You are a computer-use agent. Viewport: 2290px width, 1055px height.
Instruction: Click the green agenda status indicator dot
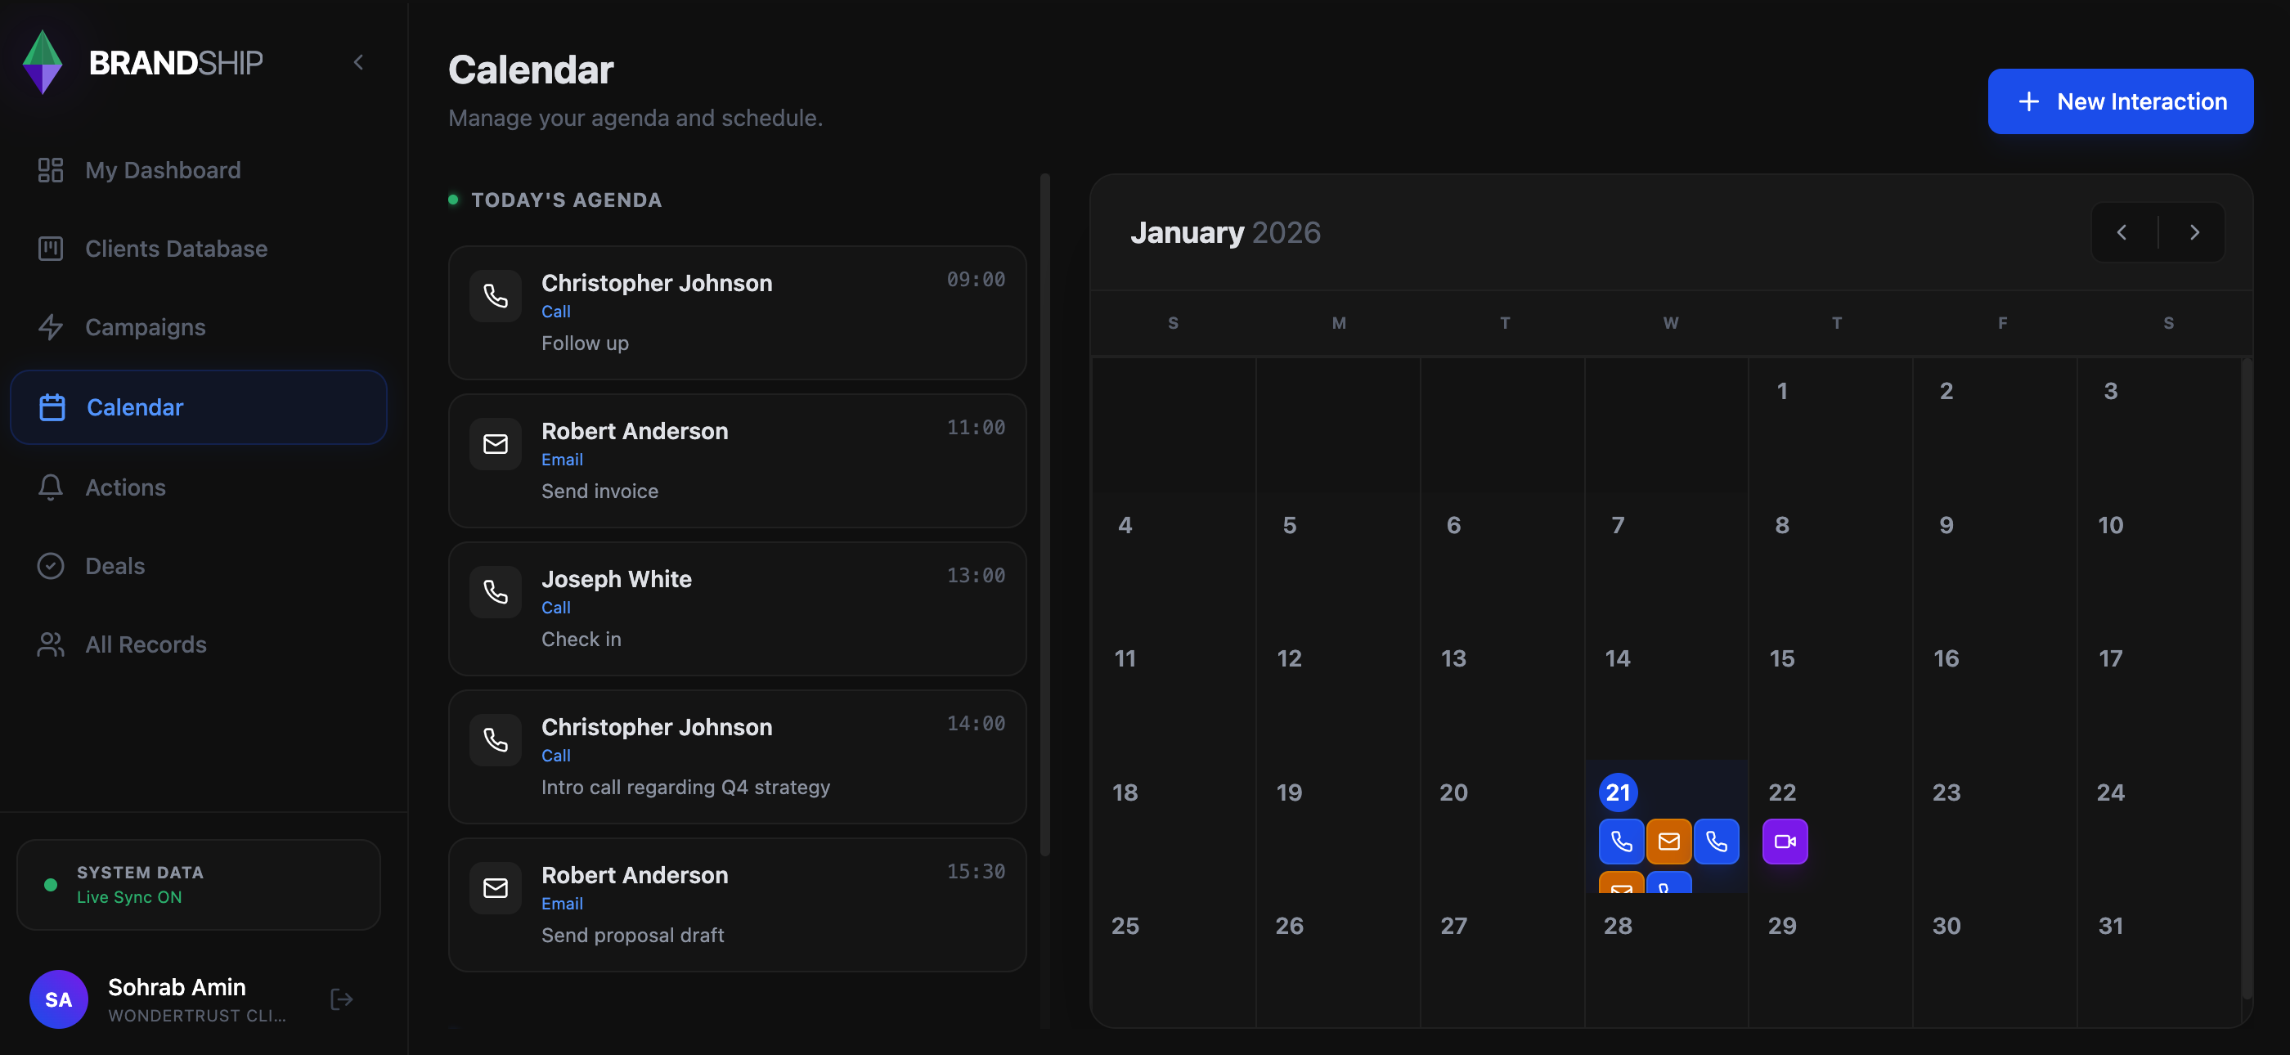click(452, 199)
